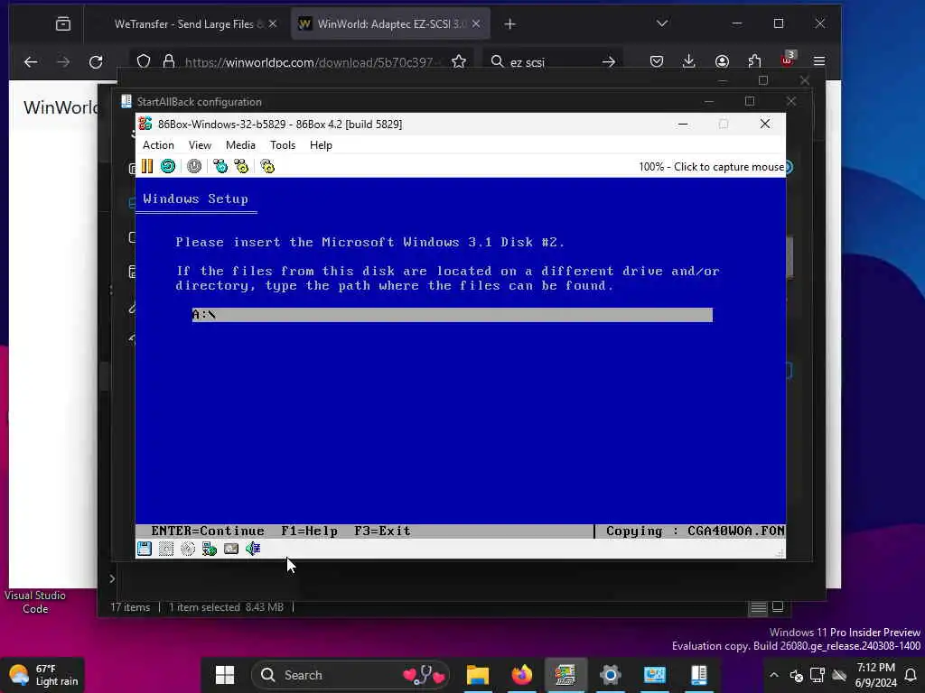Click the tracking protection shield icon
Screen dimensions: 925x693
point(144,61)
